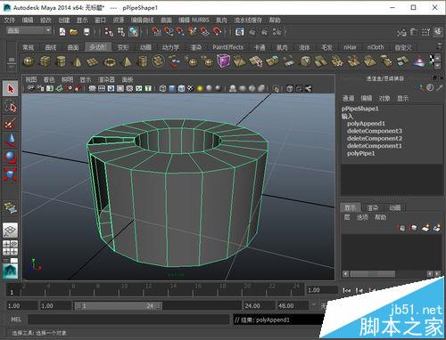
Task: Expand the dropdown beside the 48.00 field
Action: click(x=313, y=305)
